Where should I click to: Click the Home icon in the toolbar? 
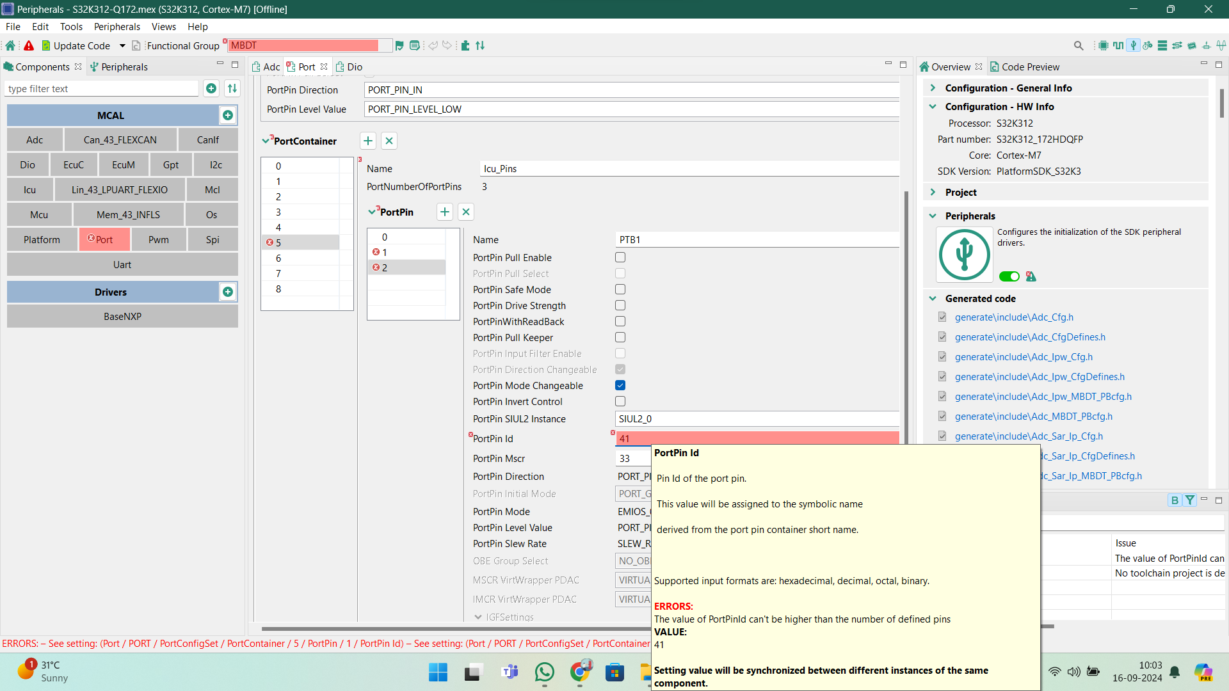[10, 45]
